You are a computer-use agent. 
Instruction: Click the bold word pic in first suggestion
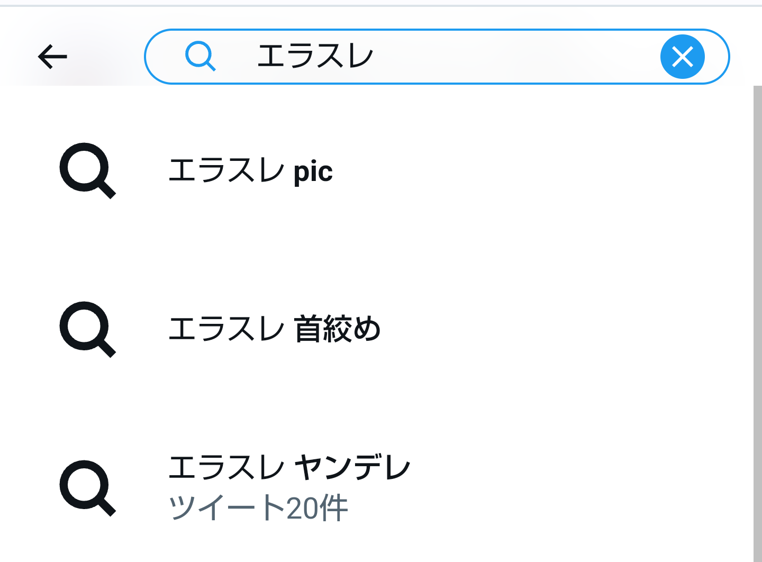pyautogui.click(x=313, y=171)
